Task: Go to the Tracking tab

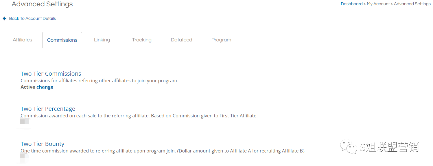Action: coord(142,40)
